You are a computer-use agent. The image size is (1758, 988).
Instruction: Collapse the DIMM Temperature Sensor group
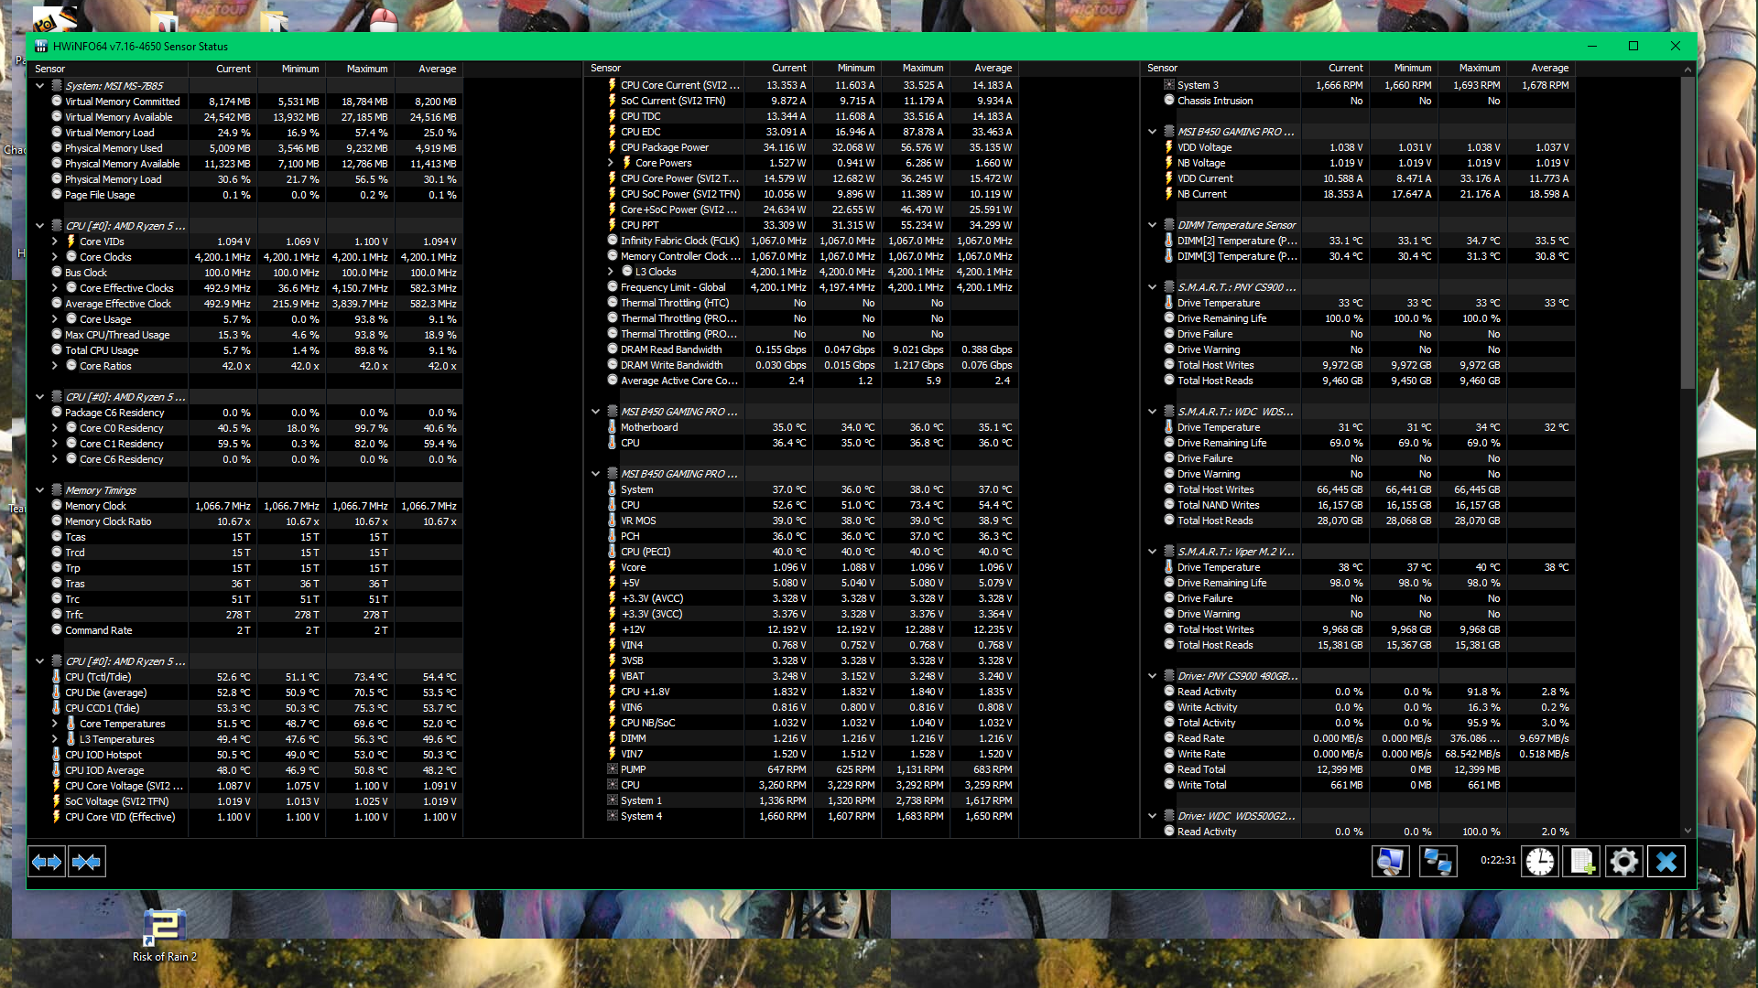pos(1153,225)
